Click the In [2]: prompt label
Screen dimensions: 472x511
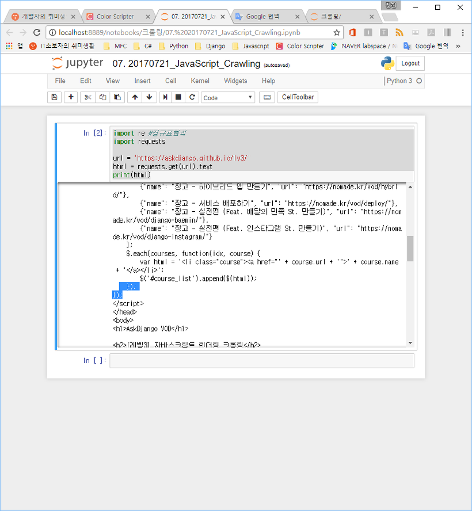tap(94, 133)
